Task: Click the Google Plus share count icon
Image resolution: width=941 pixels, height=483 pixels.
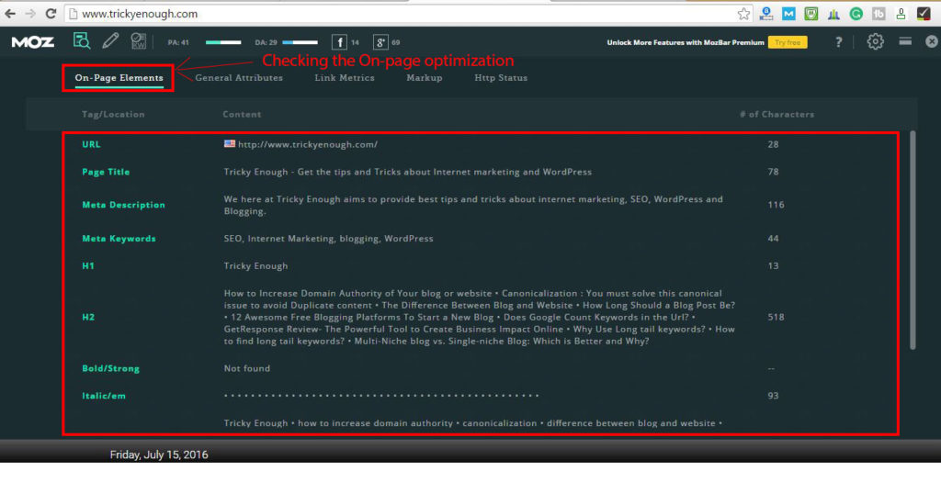Action: [x=380, y=42]
